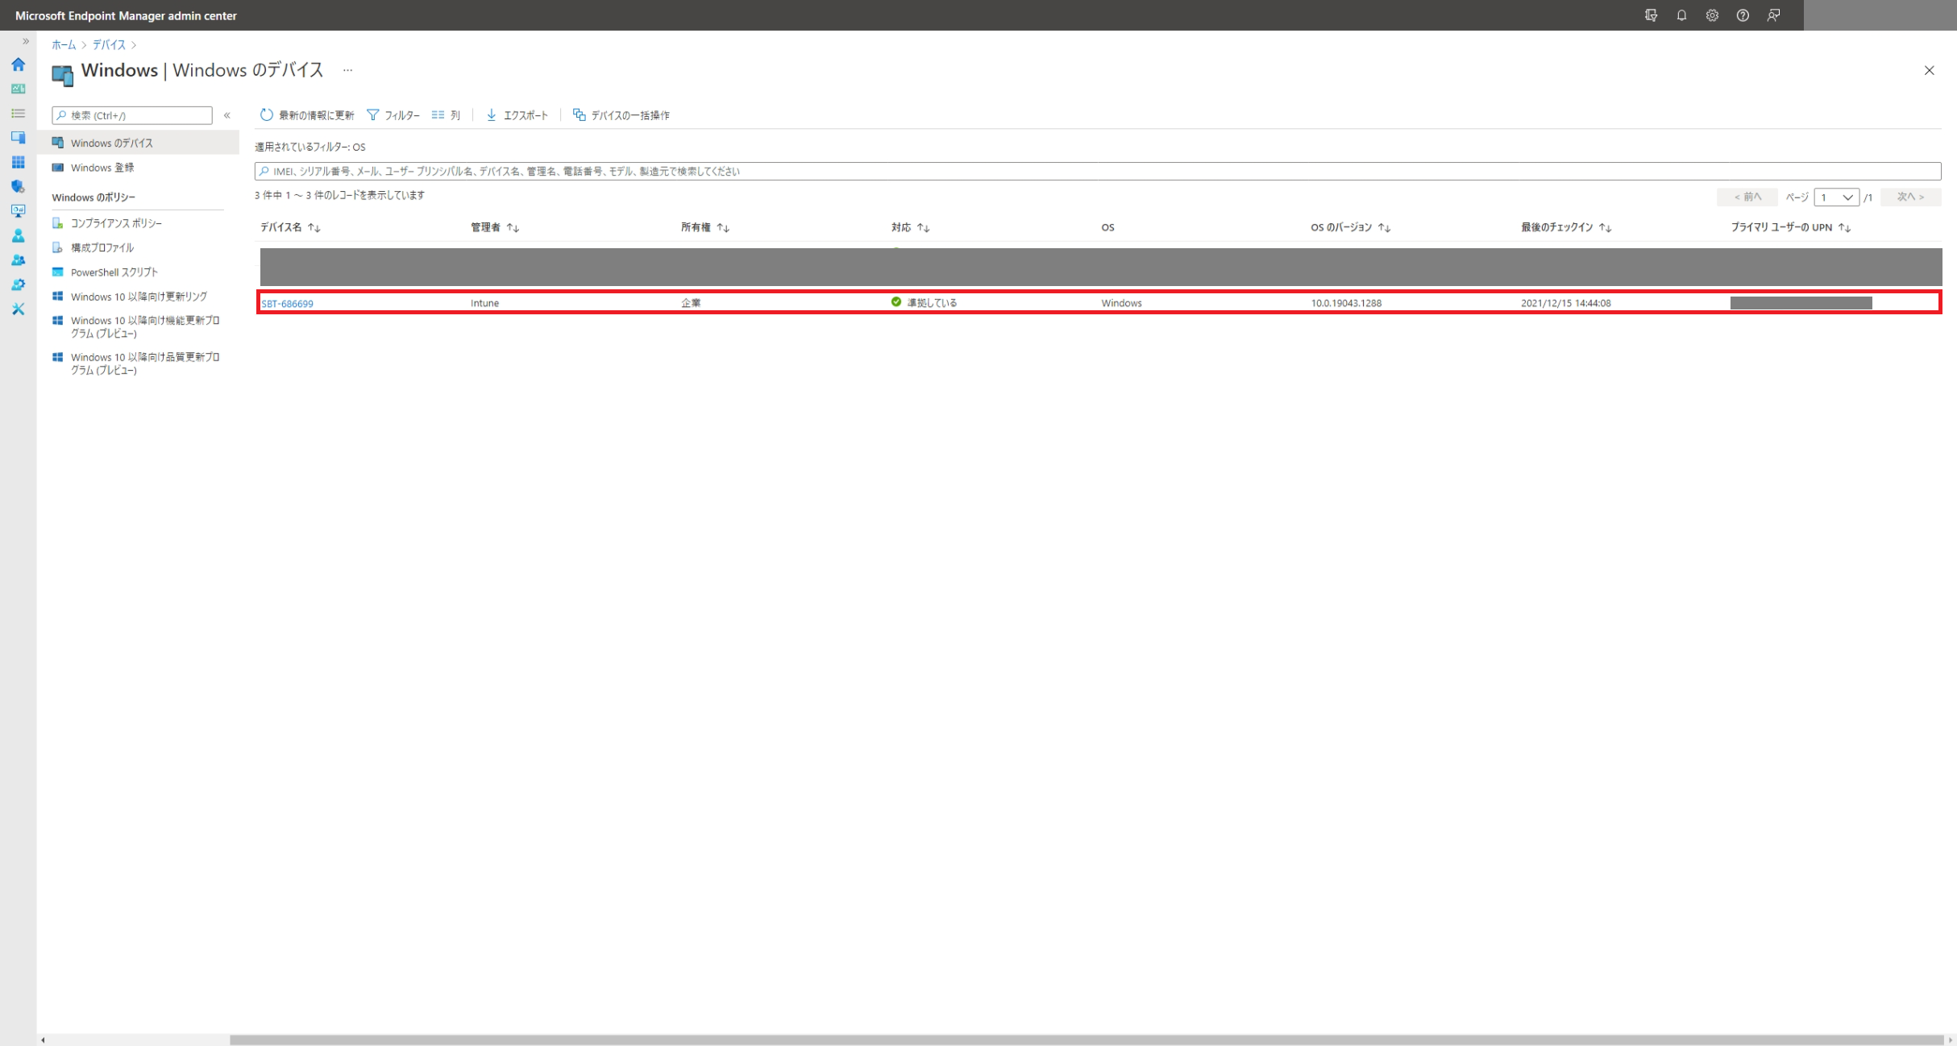Collapse the Windows side menu panel
The height and width of the screenshot is (1046, 1957).
click(x=227, y=115)
